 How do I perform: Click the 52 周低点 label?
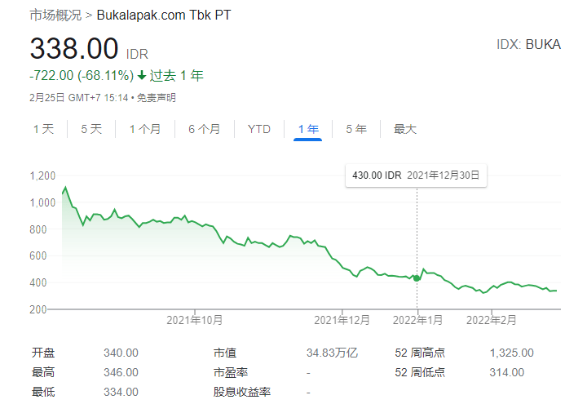pyautogui.click(x=420, y=372)
